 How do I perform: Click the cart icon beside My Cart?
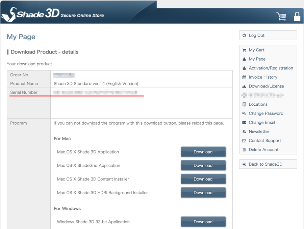pyautogui.click(x=244, y=50)
